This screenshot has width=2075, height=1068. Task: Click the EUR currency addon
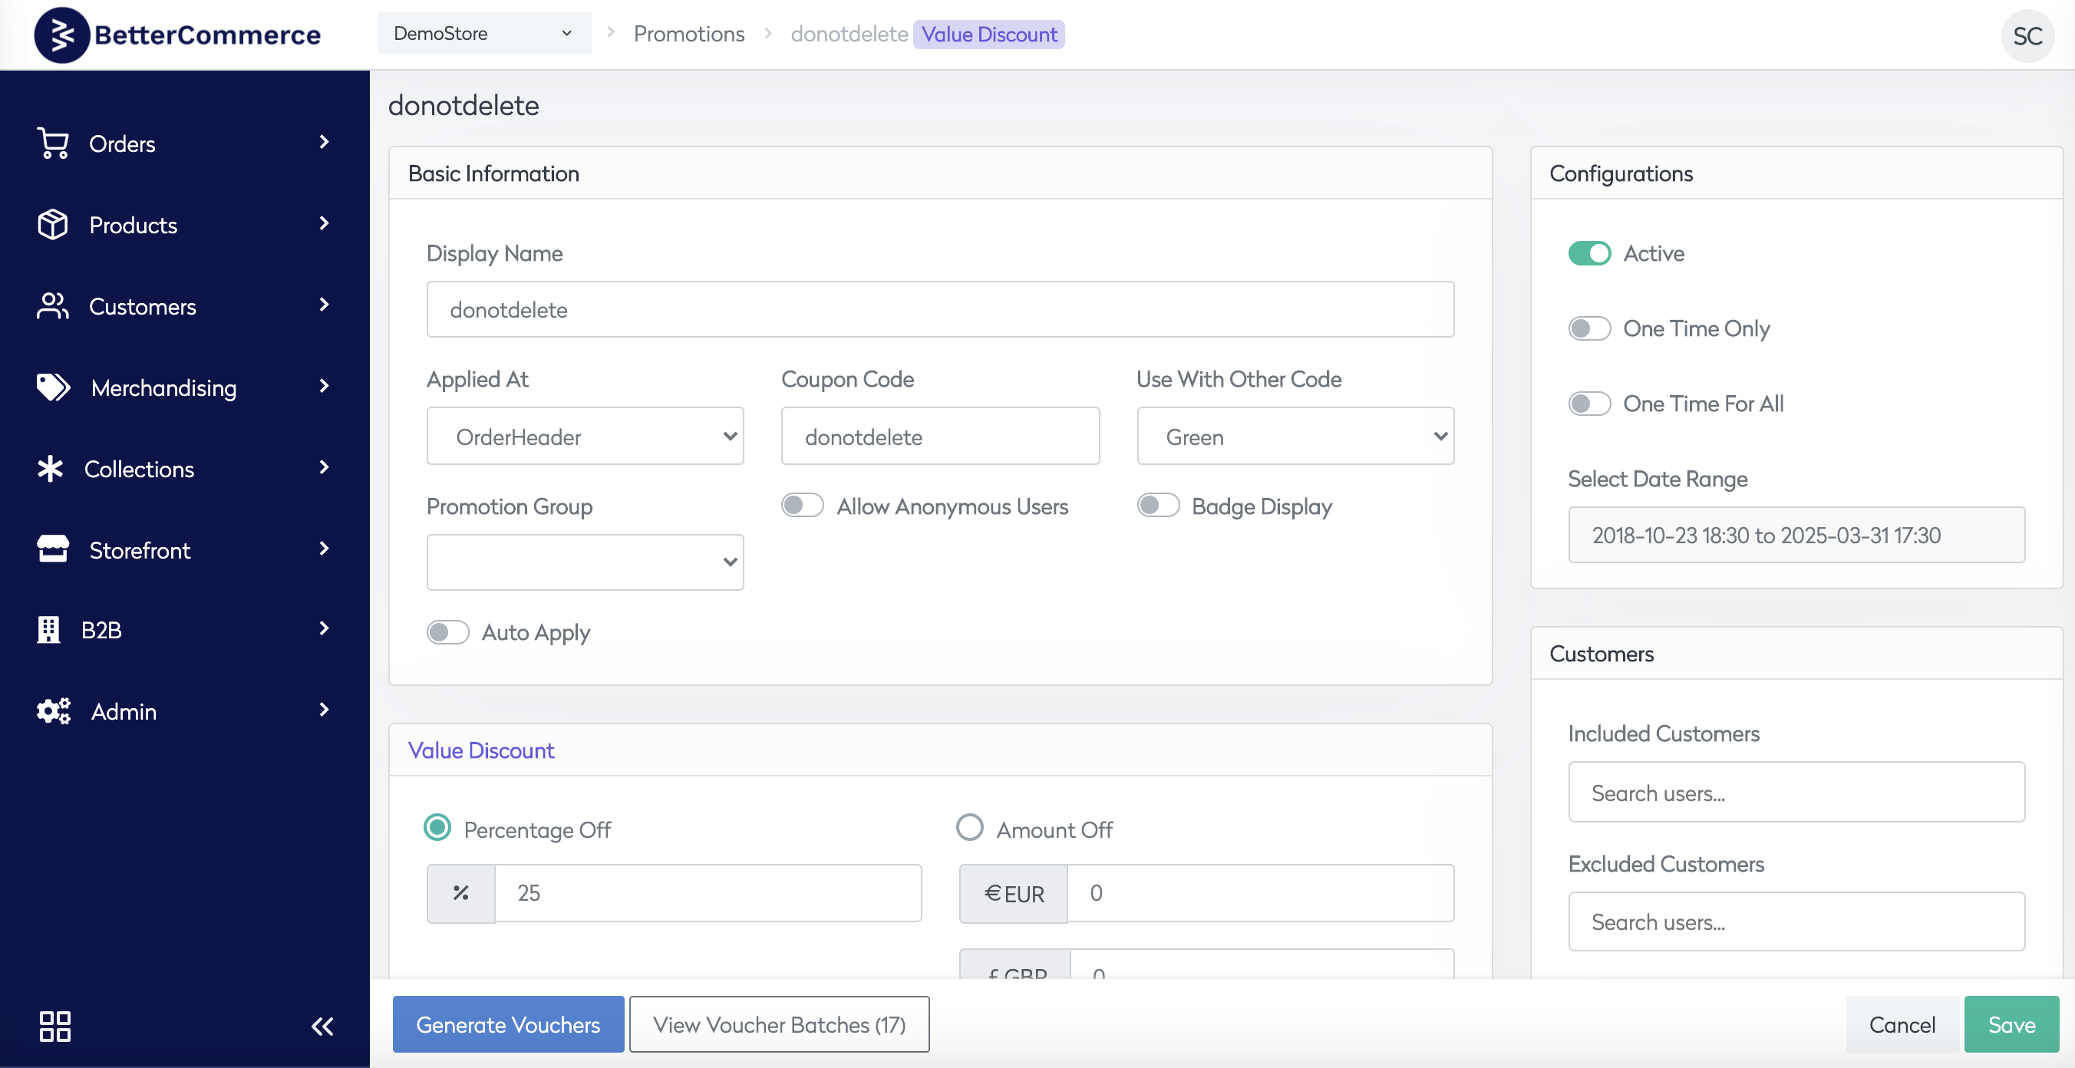pos(1014,892)
